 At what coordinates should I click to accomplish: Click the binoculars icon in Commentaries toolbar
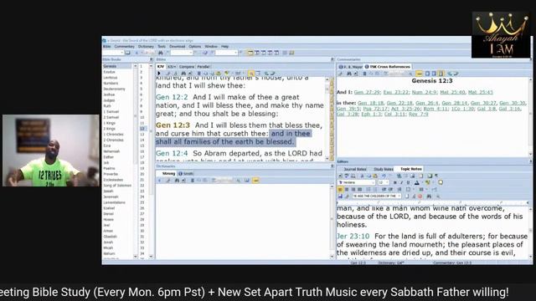point(349,74)
